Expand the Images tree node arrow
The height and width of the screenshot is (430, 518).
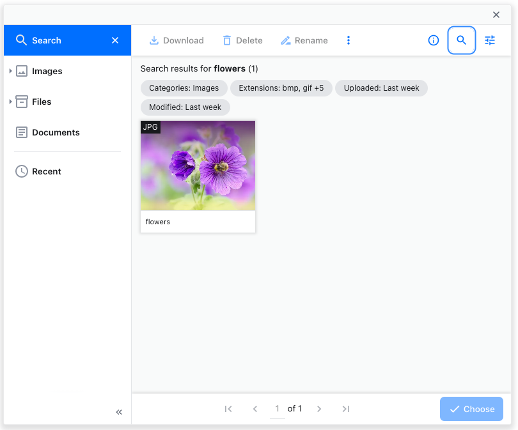click(11, 71)
